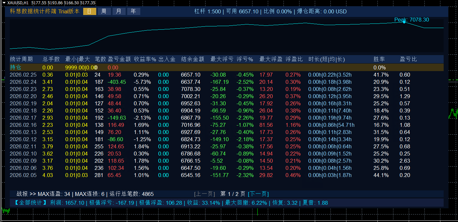Image resolution: width=458 pixels, height=222 pixels.
Task: Click the 盈亏比 column header
Action: (x=408, y=59)
